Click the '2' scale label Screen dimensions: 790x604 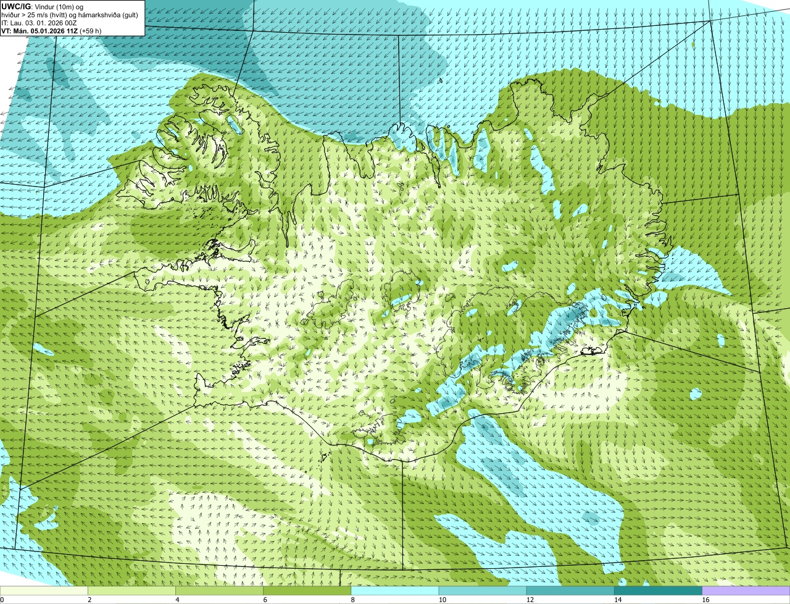89,600
